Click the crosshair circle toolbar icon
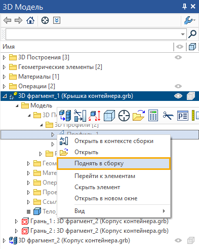 coord(124,116)
